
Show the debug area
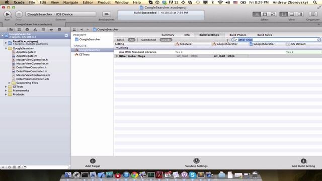pos(292,14)
